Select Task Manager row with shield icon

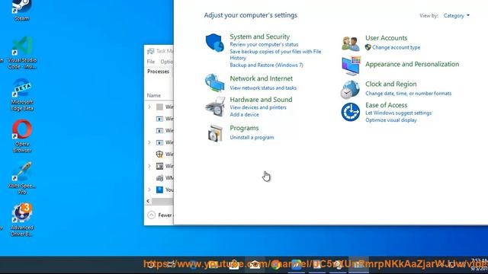point(160,154)
